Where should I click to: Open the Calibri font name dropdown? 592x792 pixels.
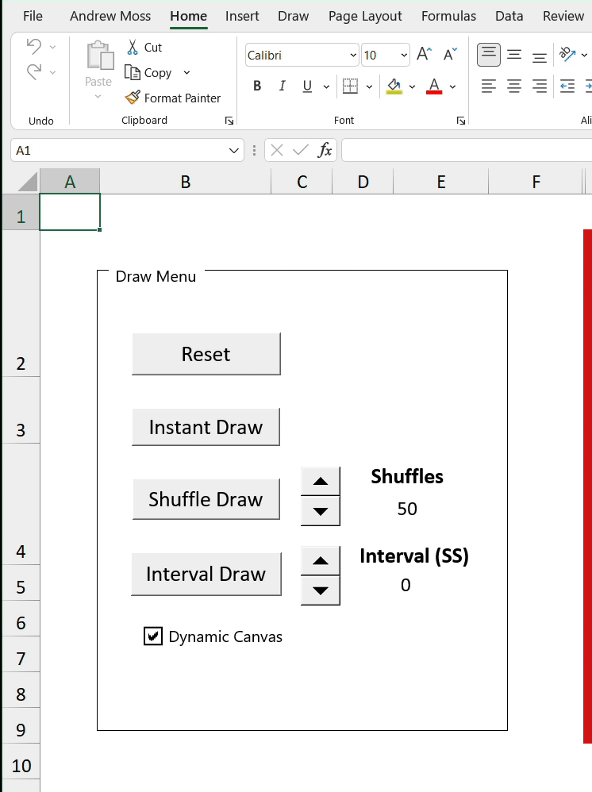pos(353,56)
